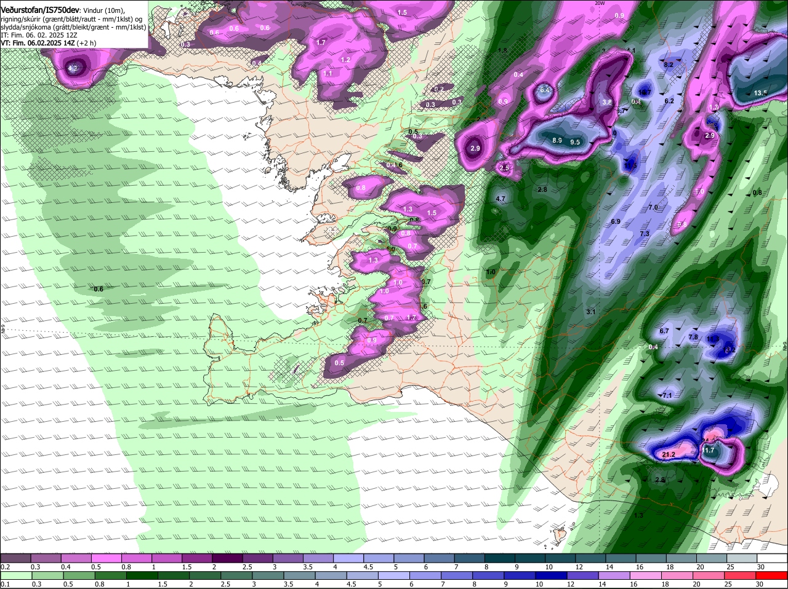
Task: Pick the lower legend swatch labeled 3.5
Action: point(300,575)
